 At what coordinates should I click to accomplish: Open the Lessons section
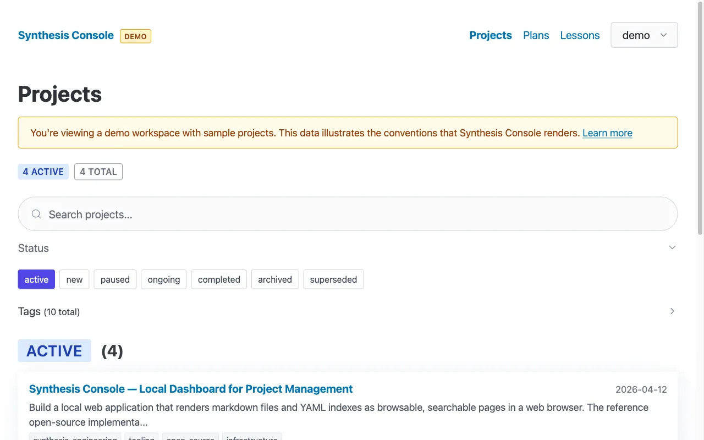pos(580,35)
